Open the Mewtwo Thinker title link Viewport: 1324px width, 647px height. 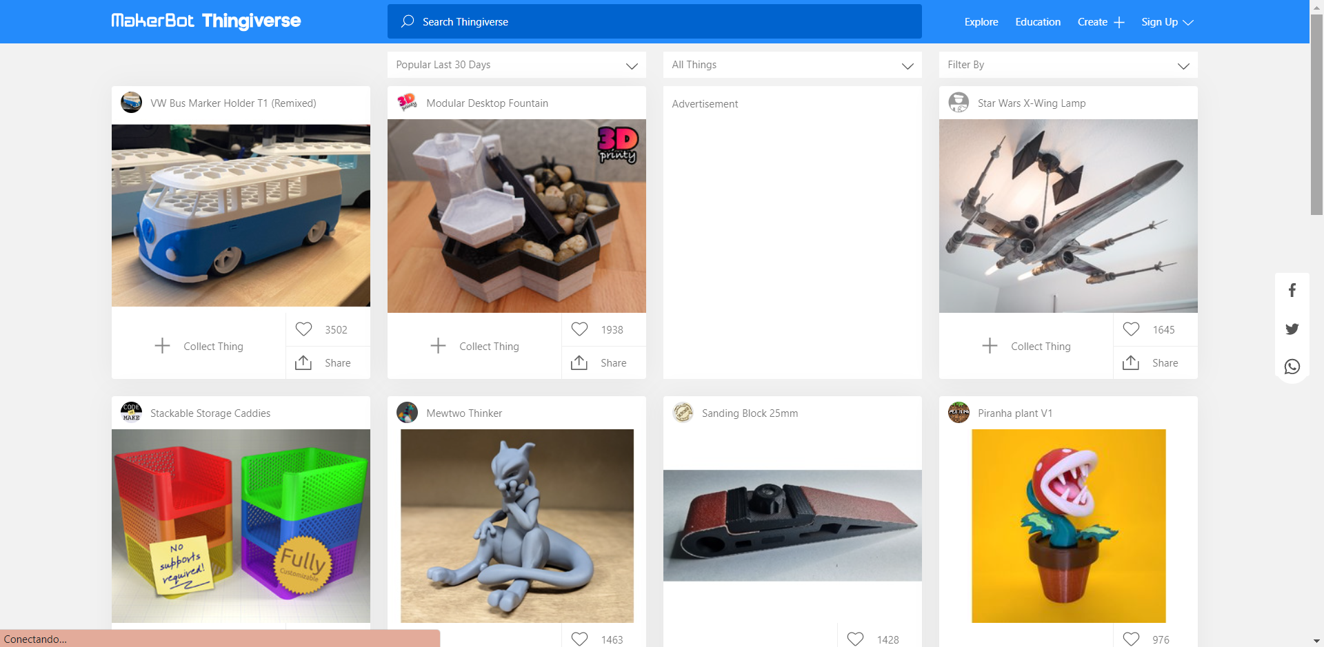click(x=464, y=413)
